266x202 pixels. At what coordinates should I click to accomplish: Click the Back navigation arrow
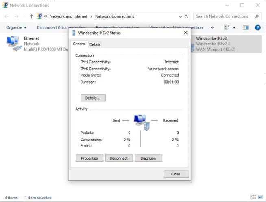coord(7,16)
